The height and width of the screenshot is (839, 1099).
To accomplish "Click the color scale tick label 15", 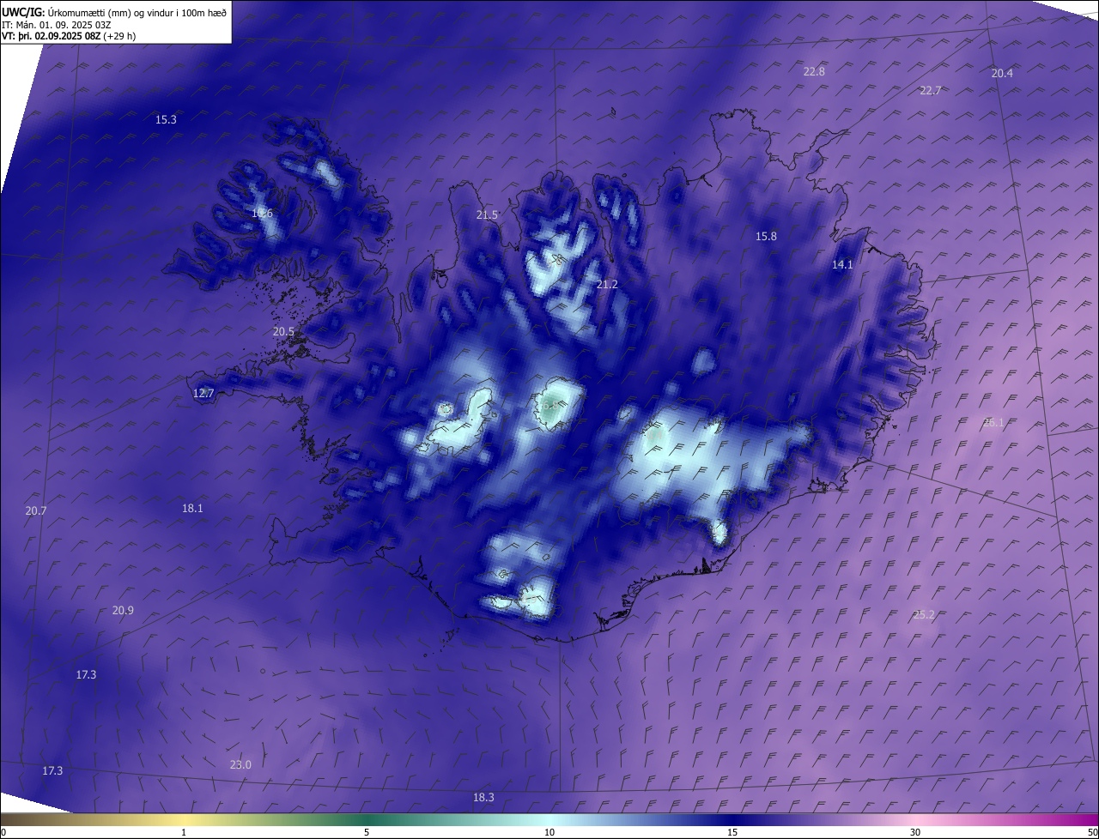I will pyautogui.click(x=732, y=832).
